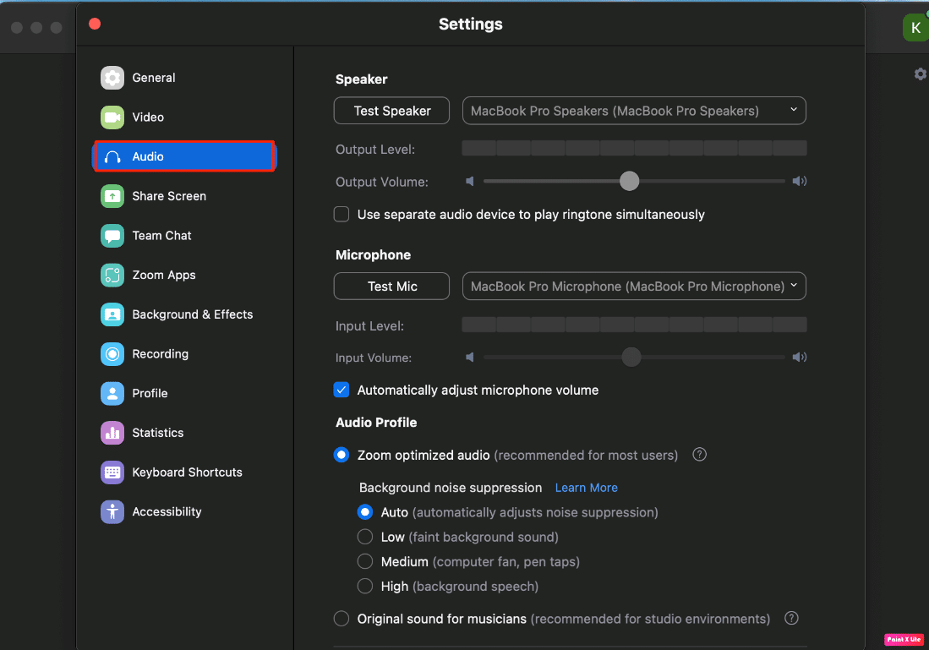This screenshot has height=650, width=929.
Task: Click the Team Chat bubble icon
Action: pyautogui.click(x=112, y=236)
